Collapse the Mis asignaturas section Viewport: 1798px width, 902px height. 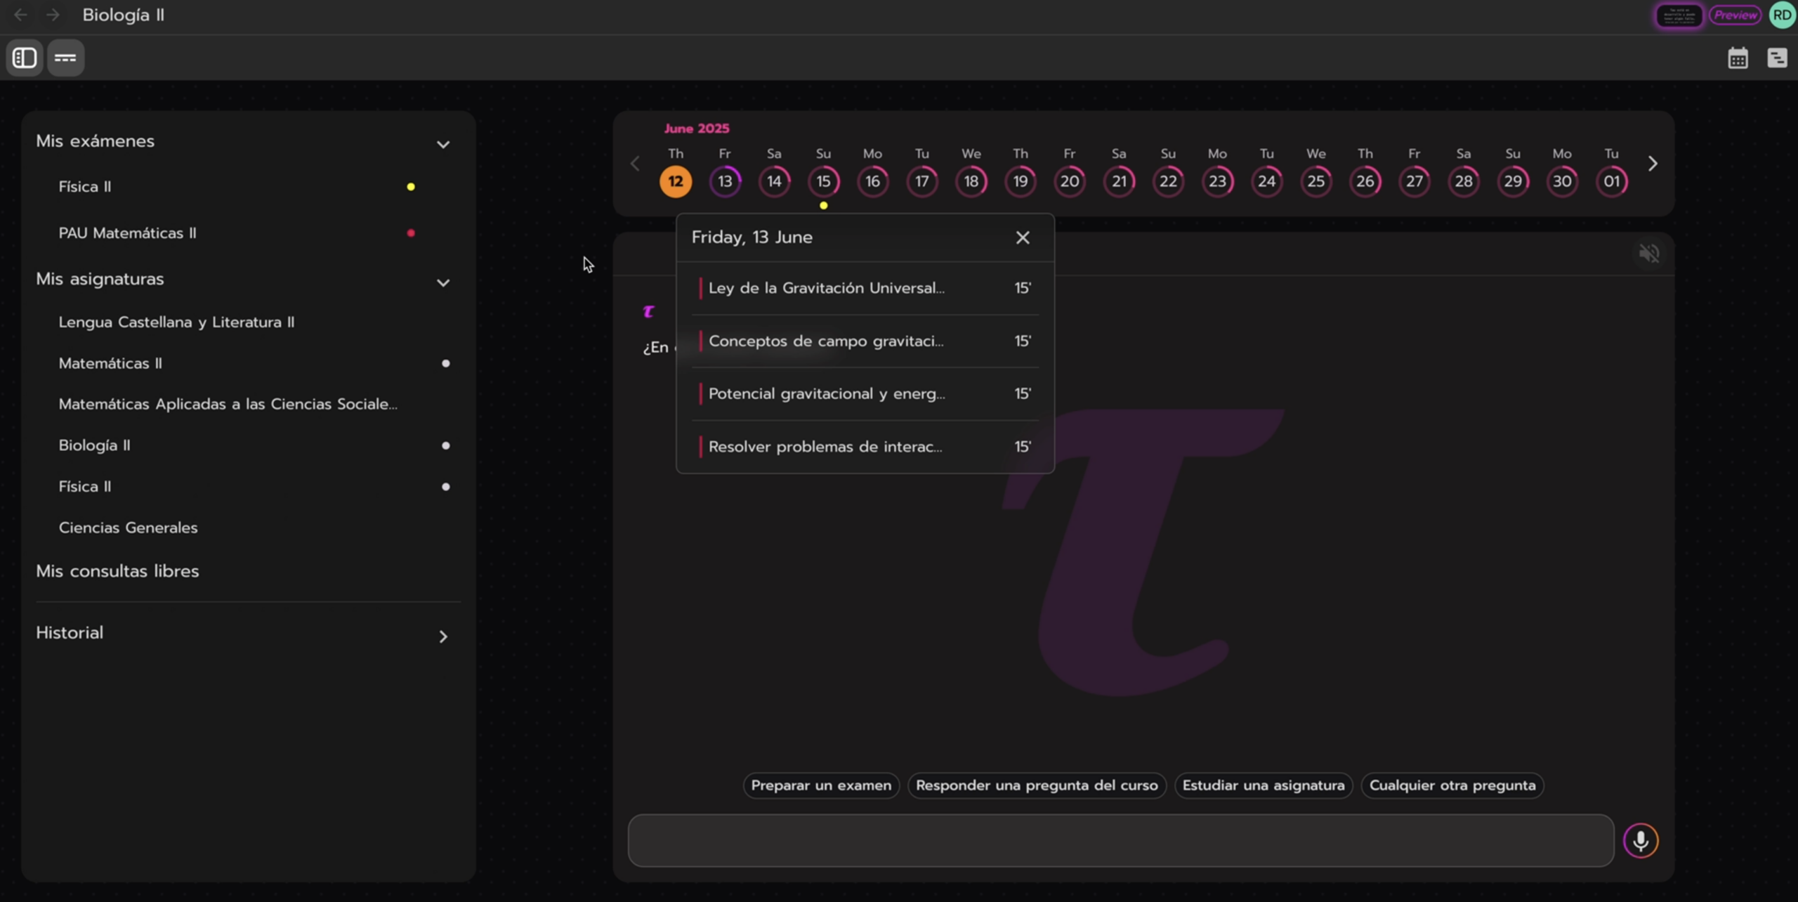[x=442, y=282]
